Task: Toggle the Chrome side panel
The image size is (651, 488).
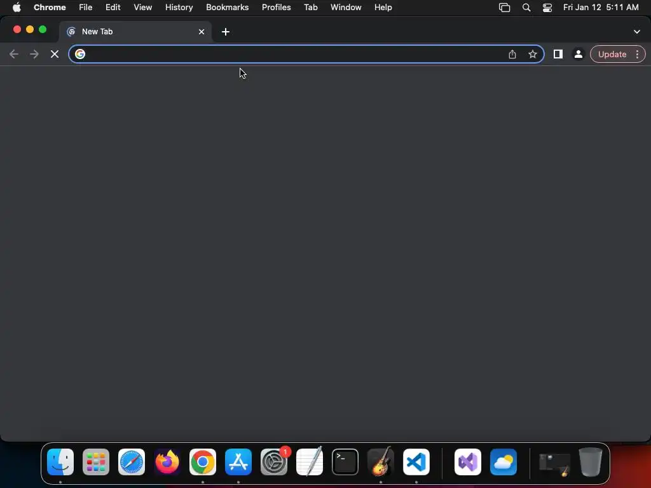Action: click(558, 54)
